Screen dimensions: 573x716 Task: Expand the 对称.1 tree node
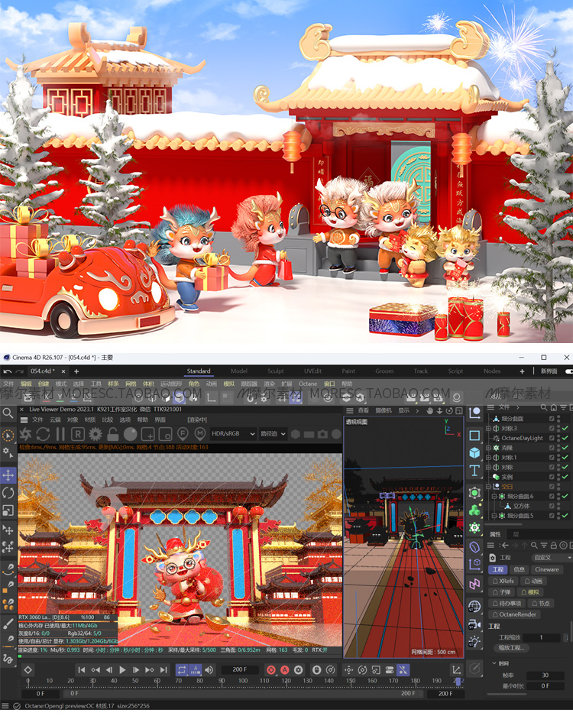[x=488, y=458]
